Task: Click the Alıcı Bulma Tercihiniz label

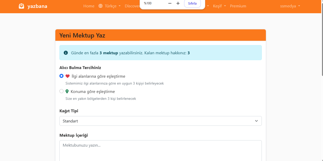Action: pos(80,68)
